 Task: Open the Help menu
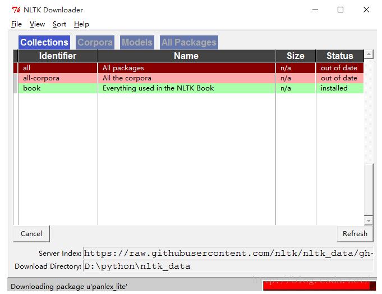click(81, 24)
